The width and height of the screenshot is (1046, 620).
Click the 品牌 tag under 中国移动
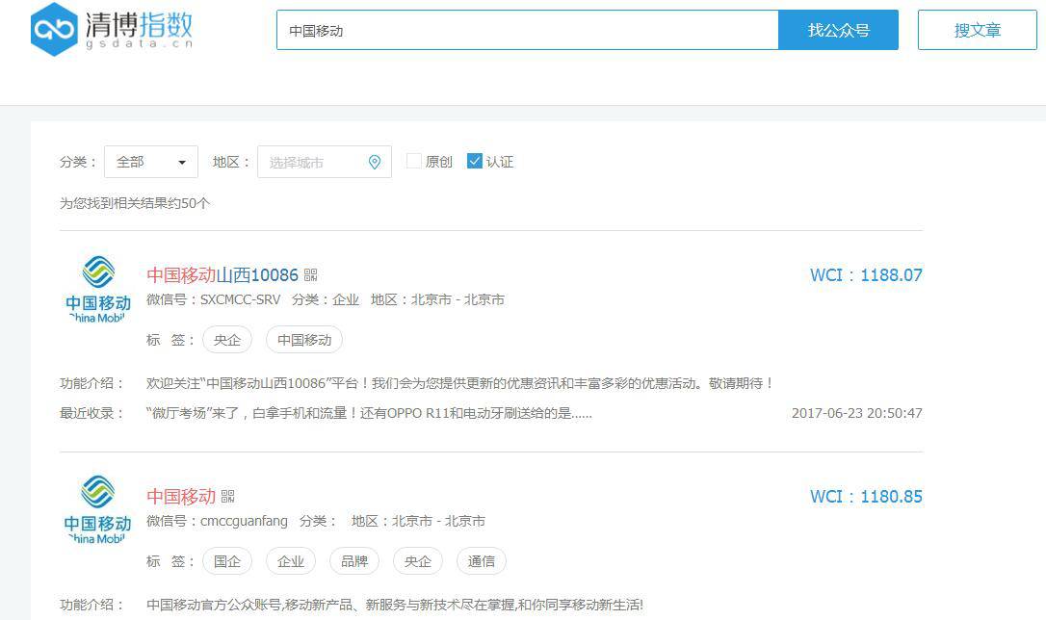353,560
